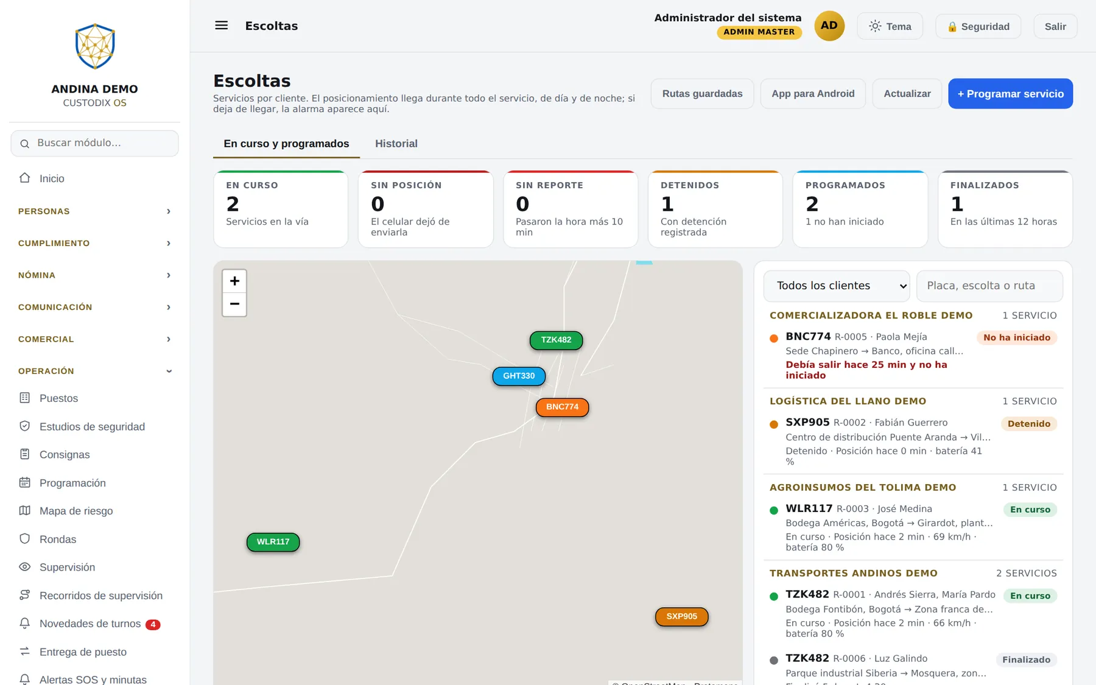Screen dimensions: 1096x685
Task: Click the WLR117 map marker
Action: (273, 542)
